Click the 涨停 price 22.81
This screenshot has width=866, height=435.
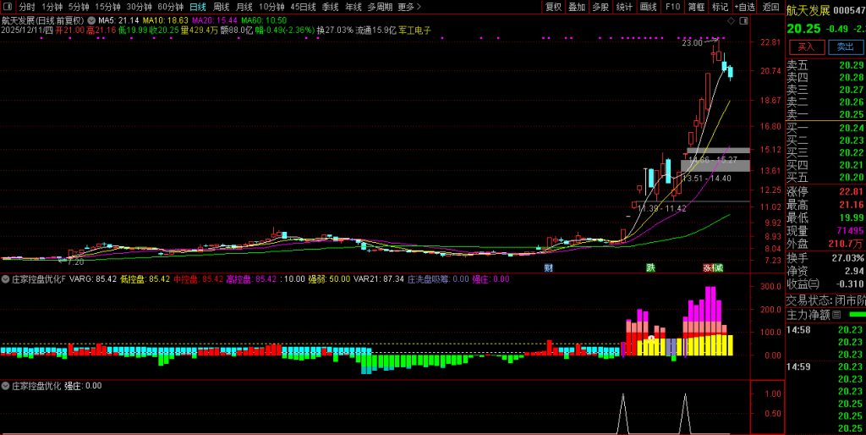point(852,192)
